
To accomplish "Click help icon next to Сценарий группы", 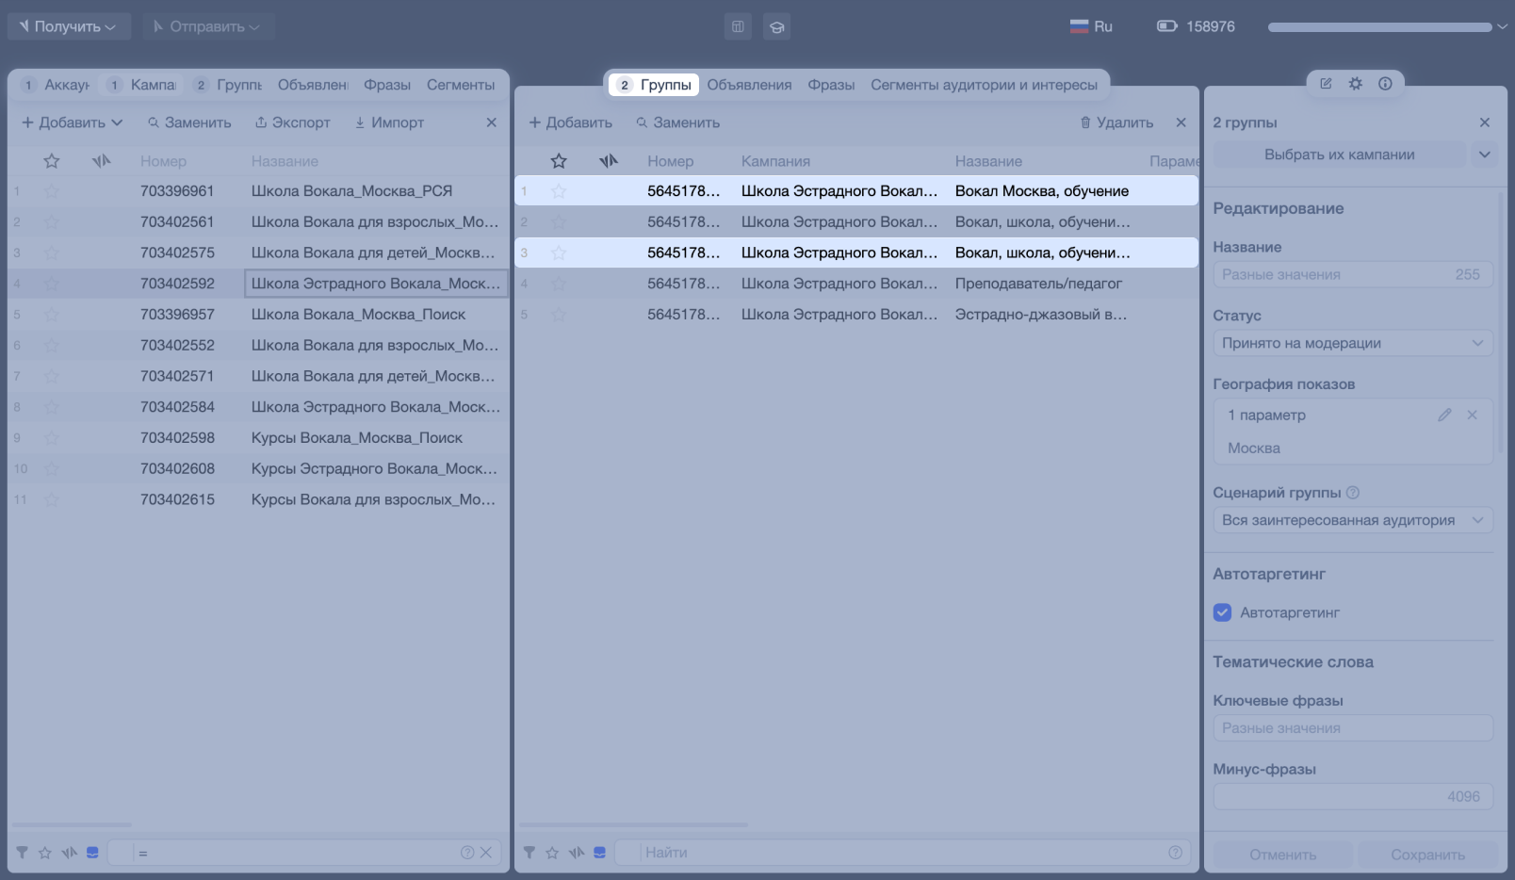I will 1353,493.
